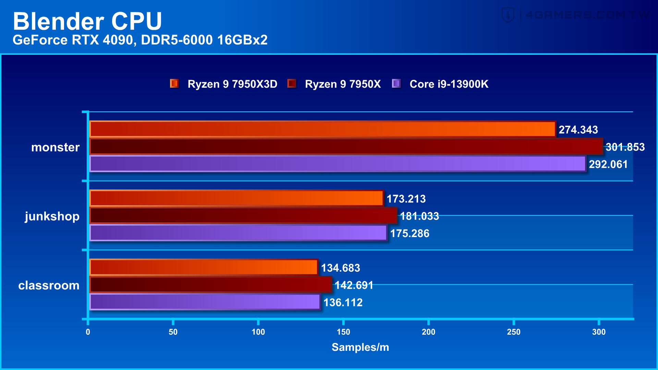Viewport: 658px width, 370px height.
Task: Click the classroom purple bar for i9-13900K
Action: (205, 302)
